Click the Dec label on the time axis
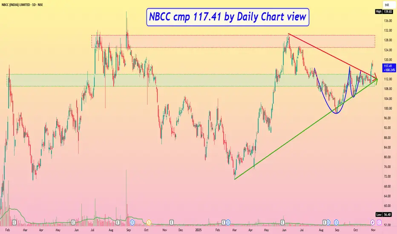The width and height of the screenshot is (397, 234). pyautogui.click(x=181, y=230)
